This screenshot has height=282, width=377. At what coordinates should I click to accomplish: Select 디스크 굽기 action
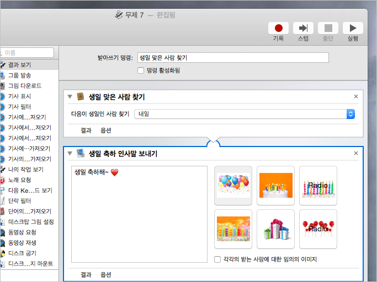[x=29, y=253]
